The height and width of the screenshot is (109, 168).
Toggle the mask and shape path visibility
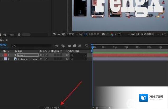[x=85, y=34]
